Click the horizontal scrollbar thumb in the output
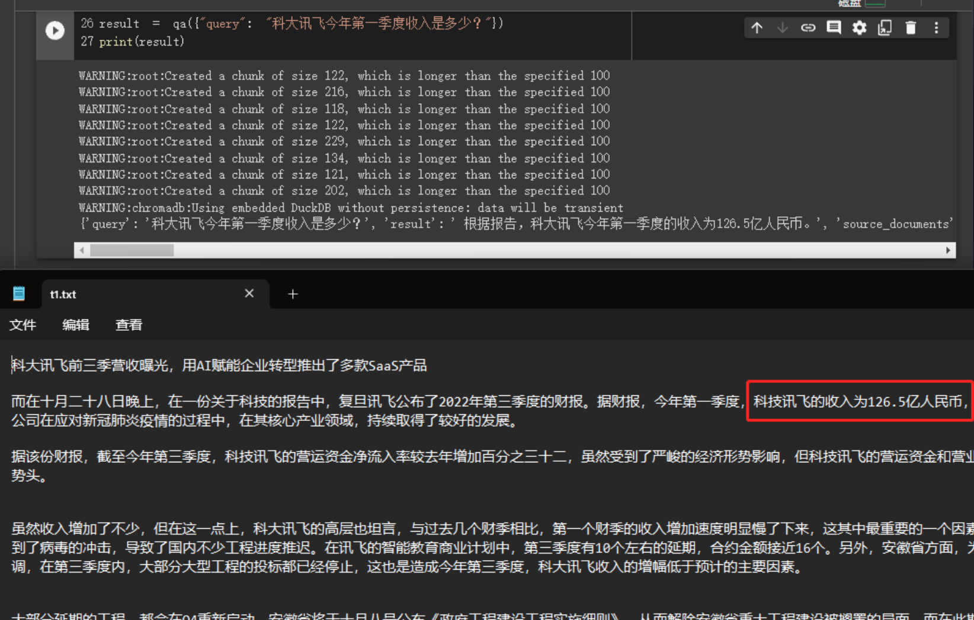This screenshot has height=620, width=974. [x=132, y=250]
